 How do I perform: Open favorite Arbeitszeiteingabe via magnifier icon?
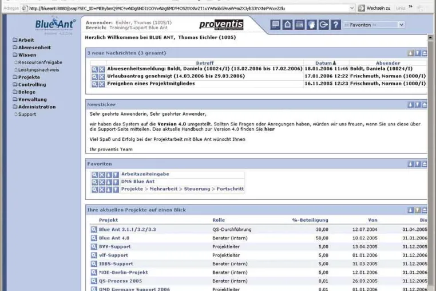click(94, 175)
